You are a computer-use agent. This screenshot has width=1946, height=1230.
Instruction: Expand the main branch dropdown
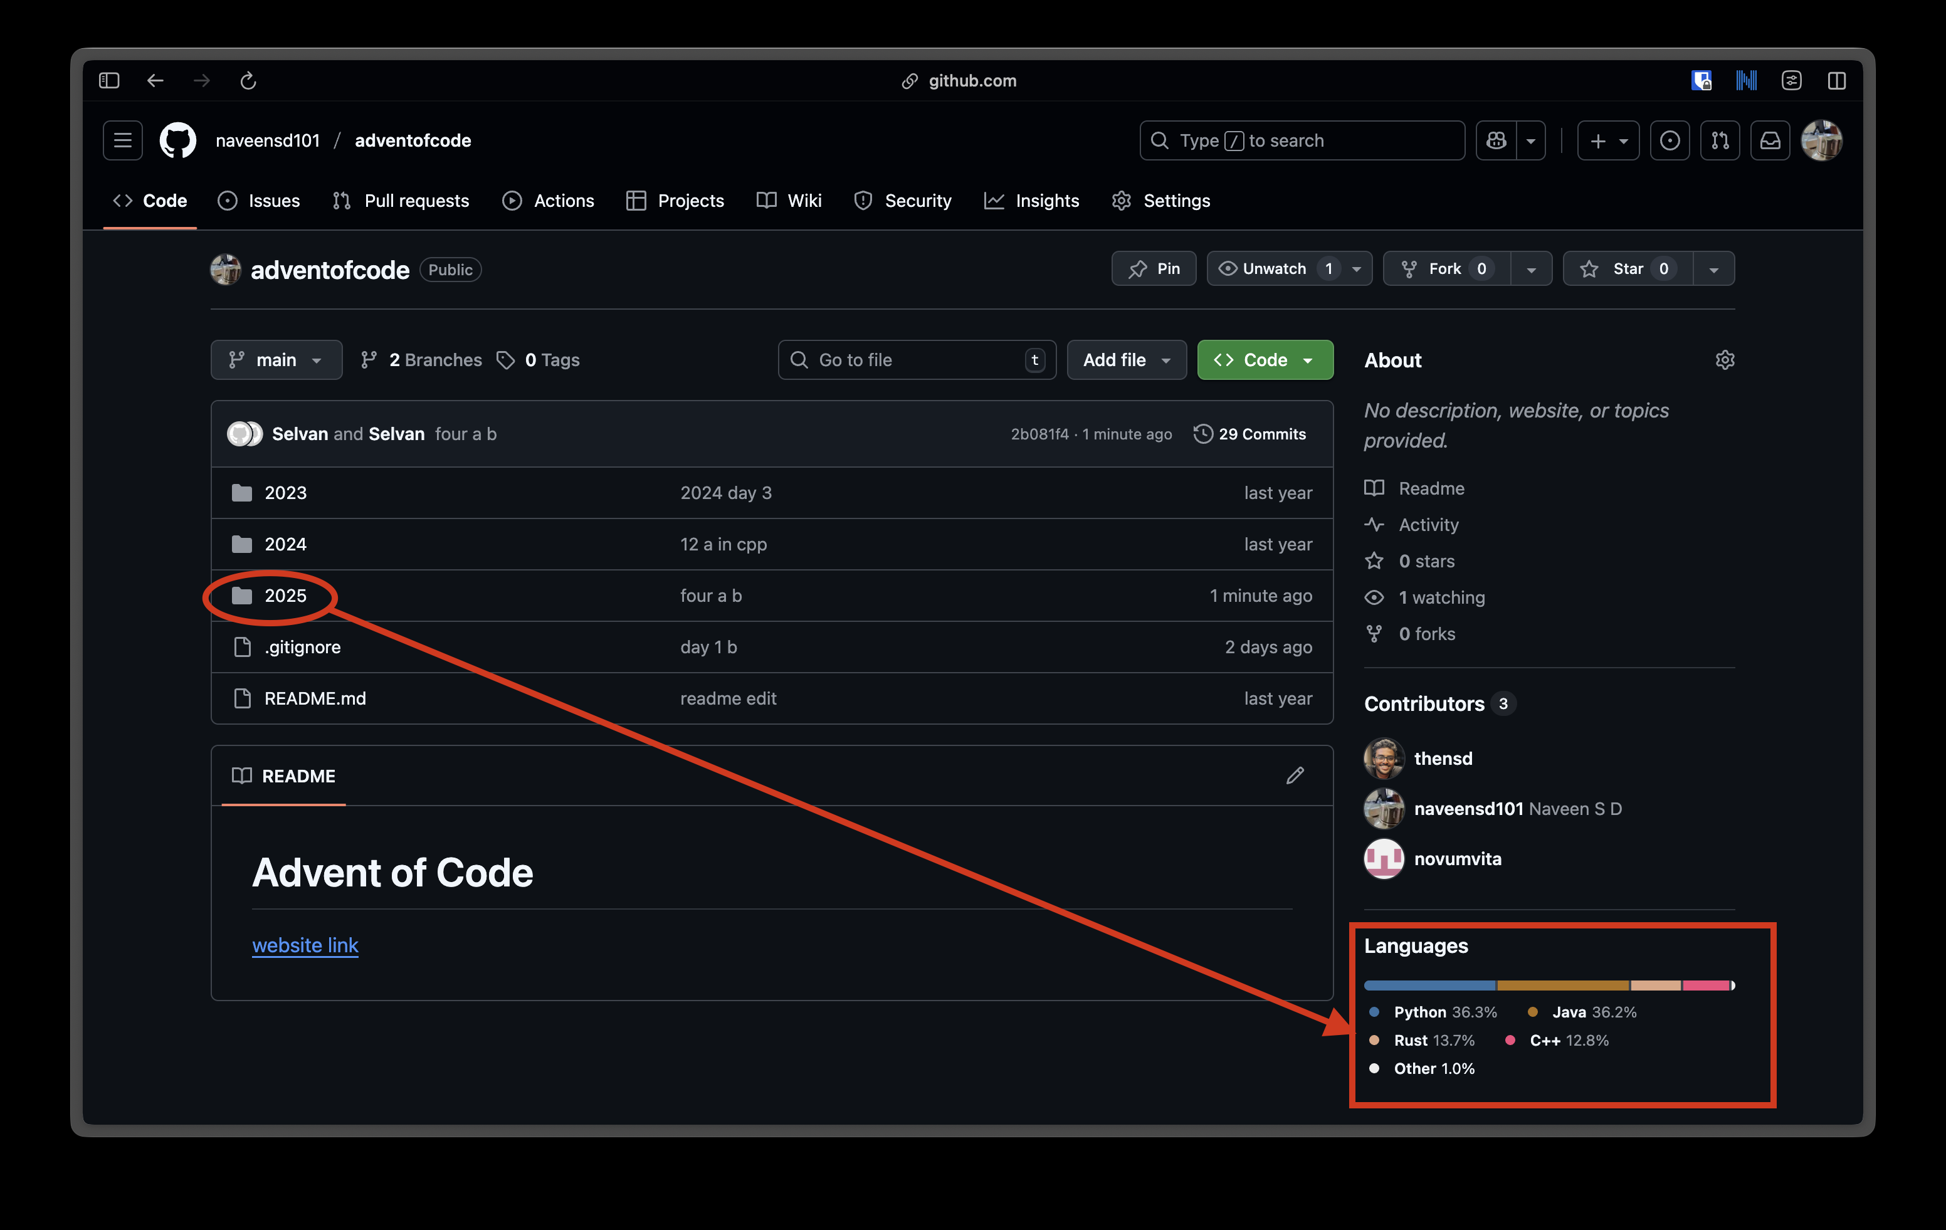[276, 360]
